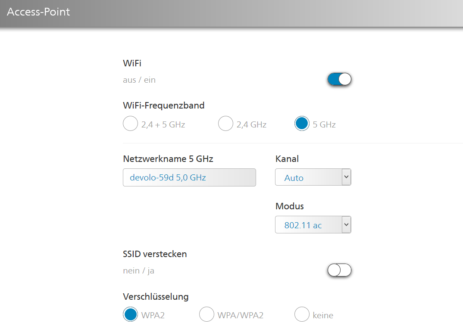This screenshot has height=326, width=463.
Task: Click the nein / ja label
Action: point(138,270)
